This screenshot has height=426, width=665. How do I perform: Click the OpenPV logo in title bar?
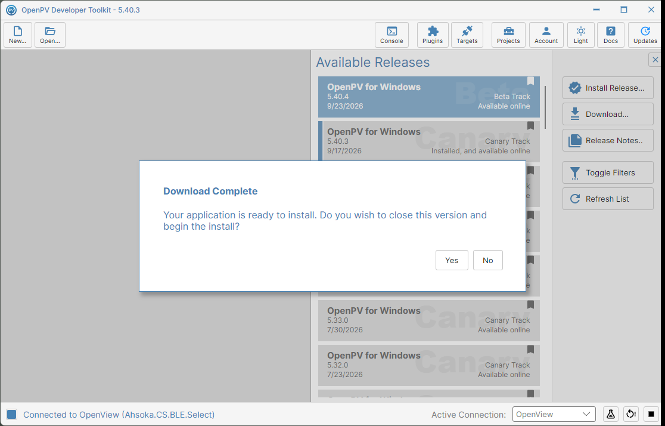click(11, 10)
